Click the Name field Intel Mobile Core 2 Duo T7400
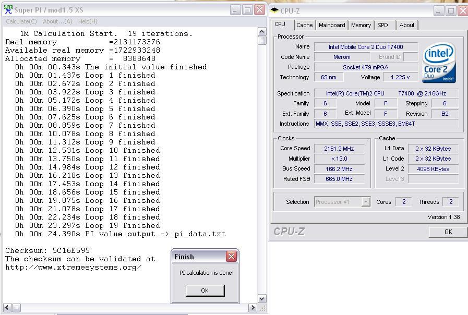The width and height of the screenshot is (468, 315). [x=366, y=47]
